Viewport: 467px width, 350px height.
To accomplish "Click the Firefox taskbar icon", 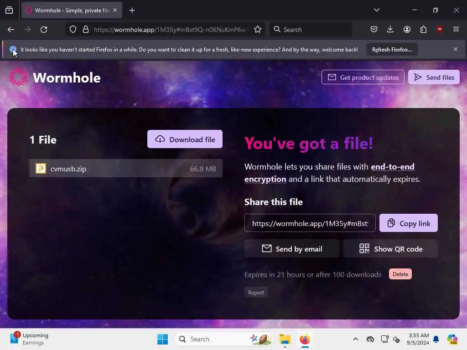I will click(305, 339).
